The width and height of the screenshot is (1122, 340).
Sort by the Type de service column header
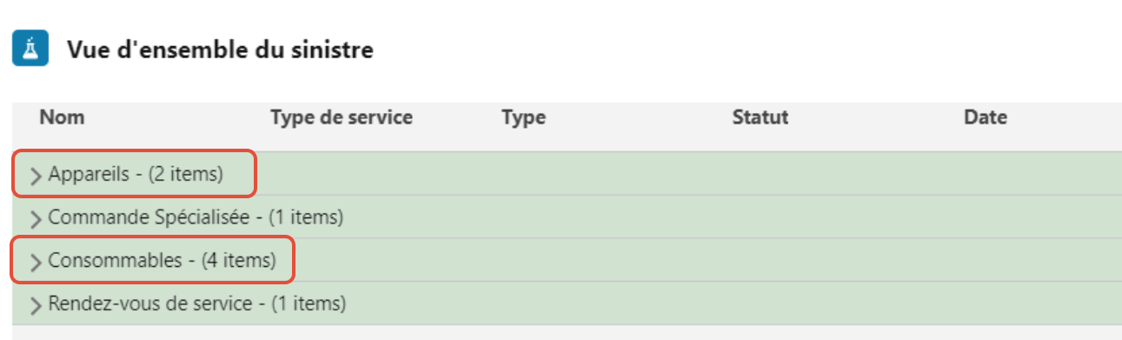341,117
